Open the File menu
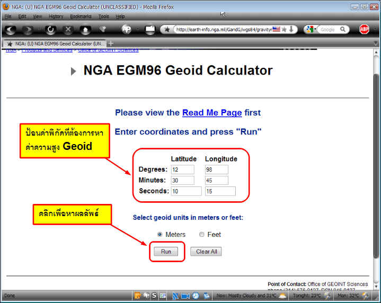This screenshot has height=303, width=381. [x=8, y=16]
